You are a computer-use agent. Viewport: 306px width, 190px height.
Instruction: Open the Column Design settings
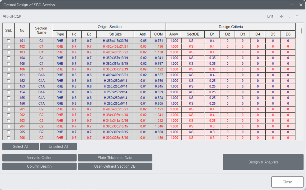click(39, 166)
